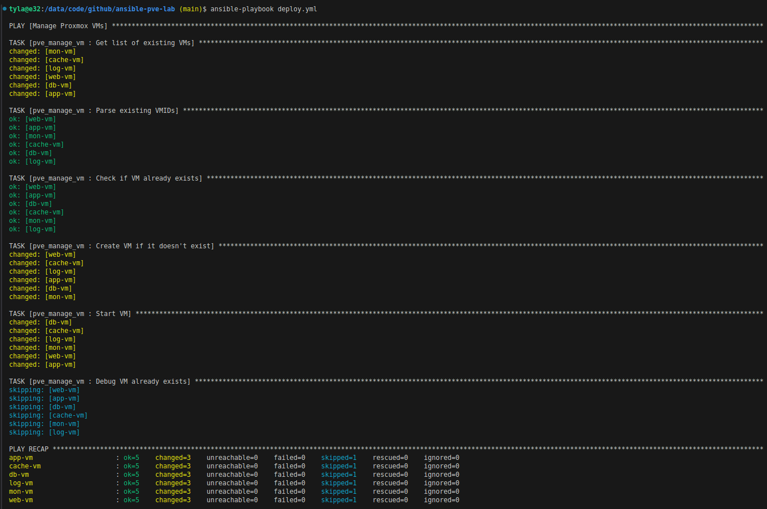Click unreachable=0 in the web-vm recap row
Image resolution: width=767 pixels, height=509 pixels.
[232, 500]
